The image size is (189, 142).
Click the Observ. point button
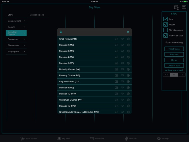pos(174,65)
